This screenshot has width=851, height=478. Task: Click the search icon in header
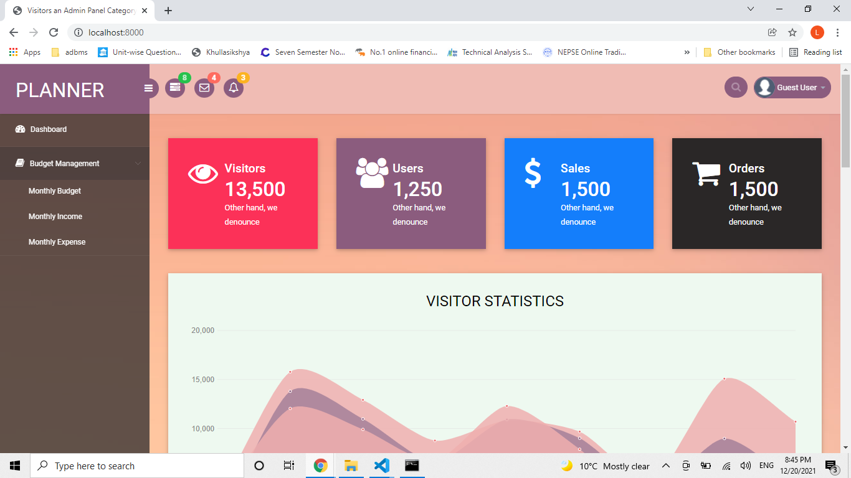[736, 88]
